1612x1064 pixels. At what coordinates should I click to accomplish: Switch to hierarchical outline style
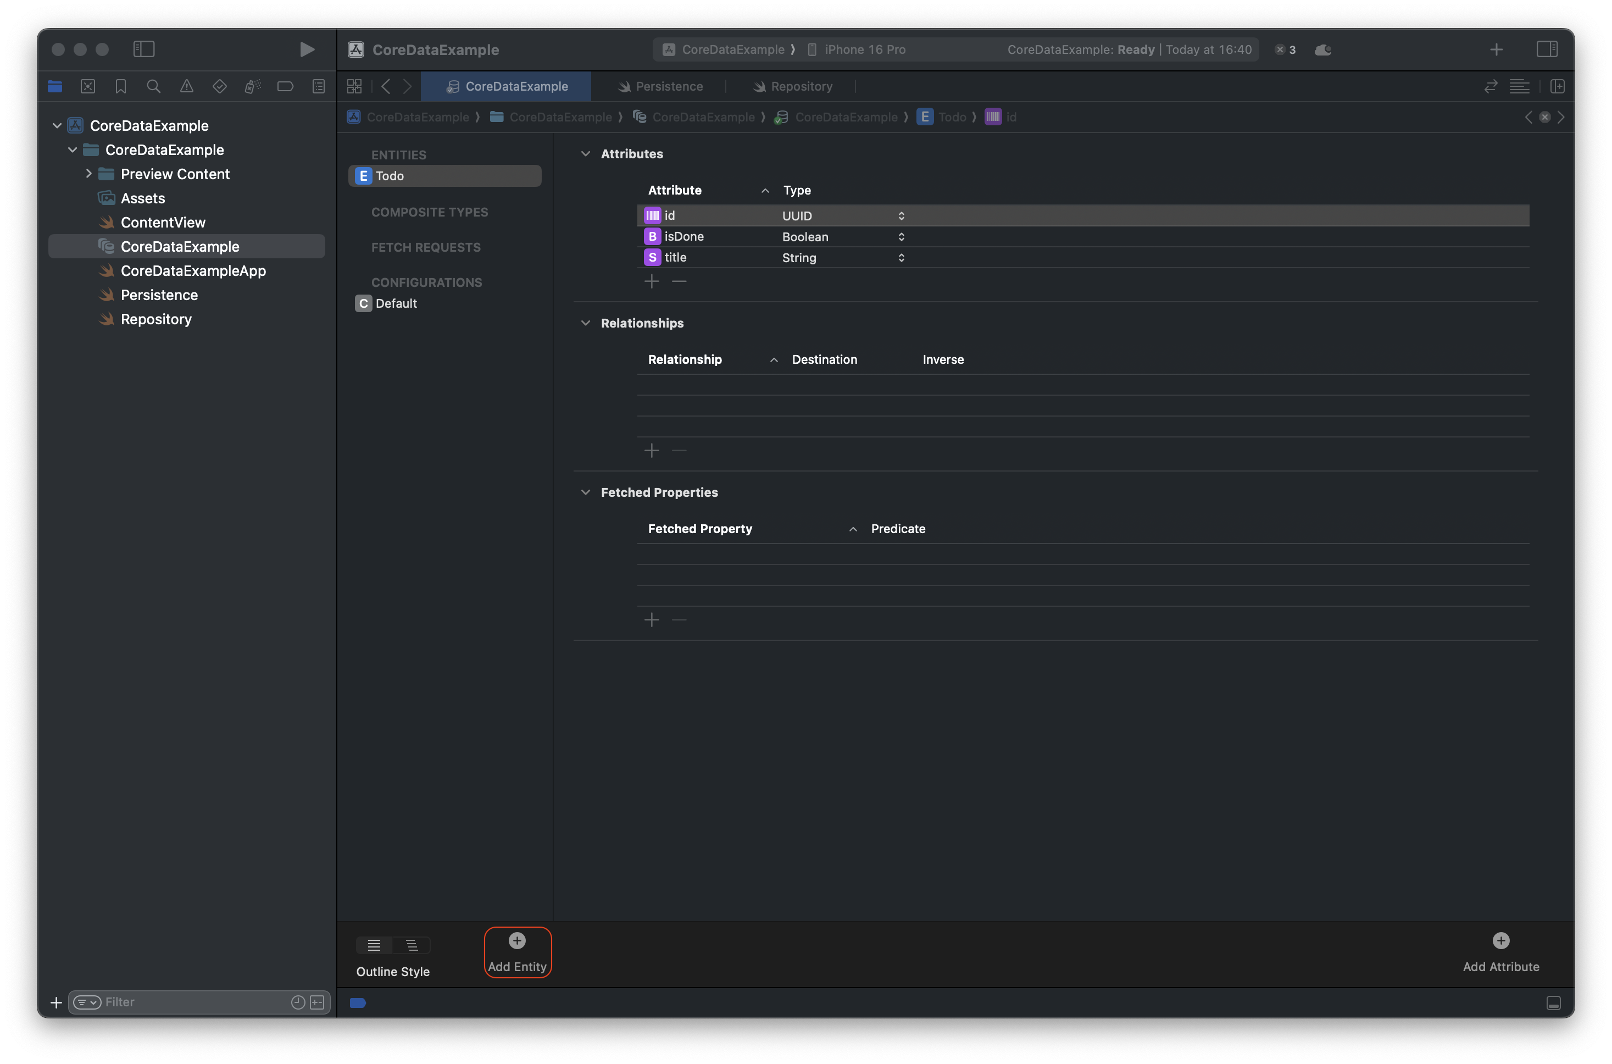[412, 945]
